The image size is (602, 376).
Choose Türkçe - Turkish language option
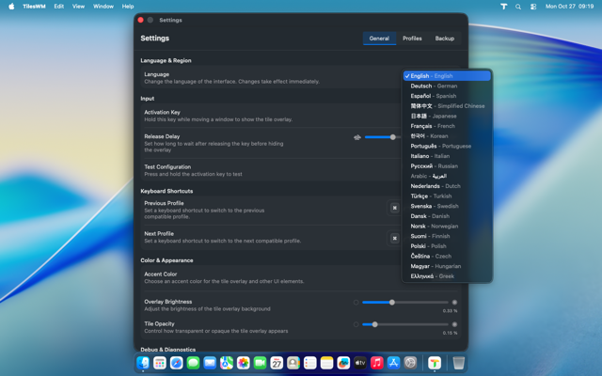click(447, 196)
